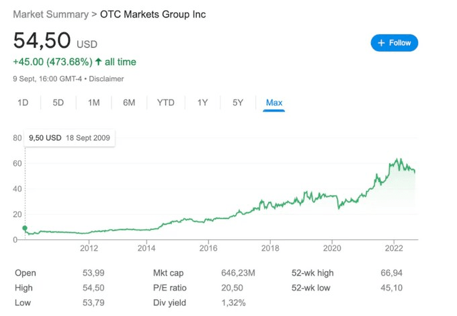Click the green up arrow icon

point(98,61)
